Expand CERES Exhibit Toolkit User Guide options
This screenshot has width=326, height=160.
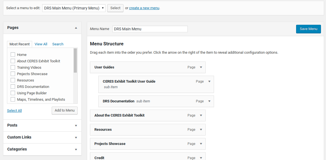tap(209, 82)
